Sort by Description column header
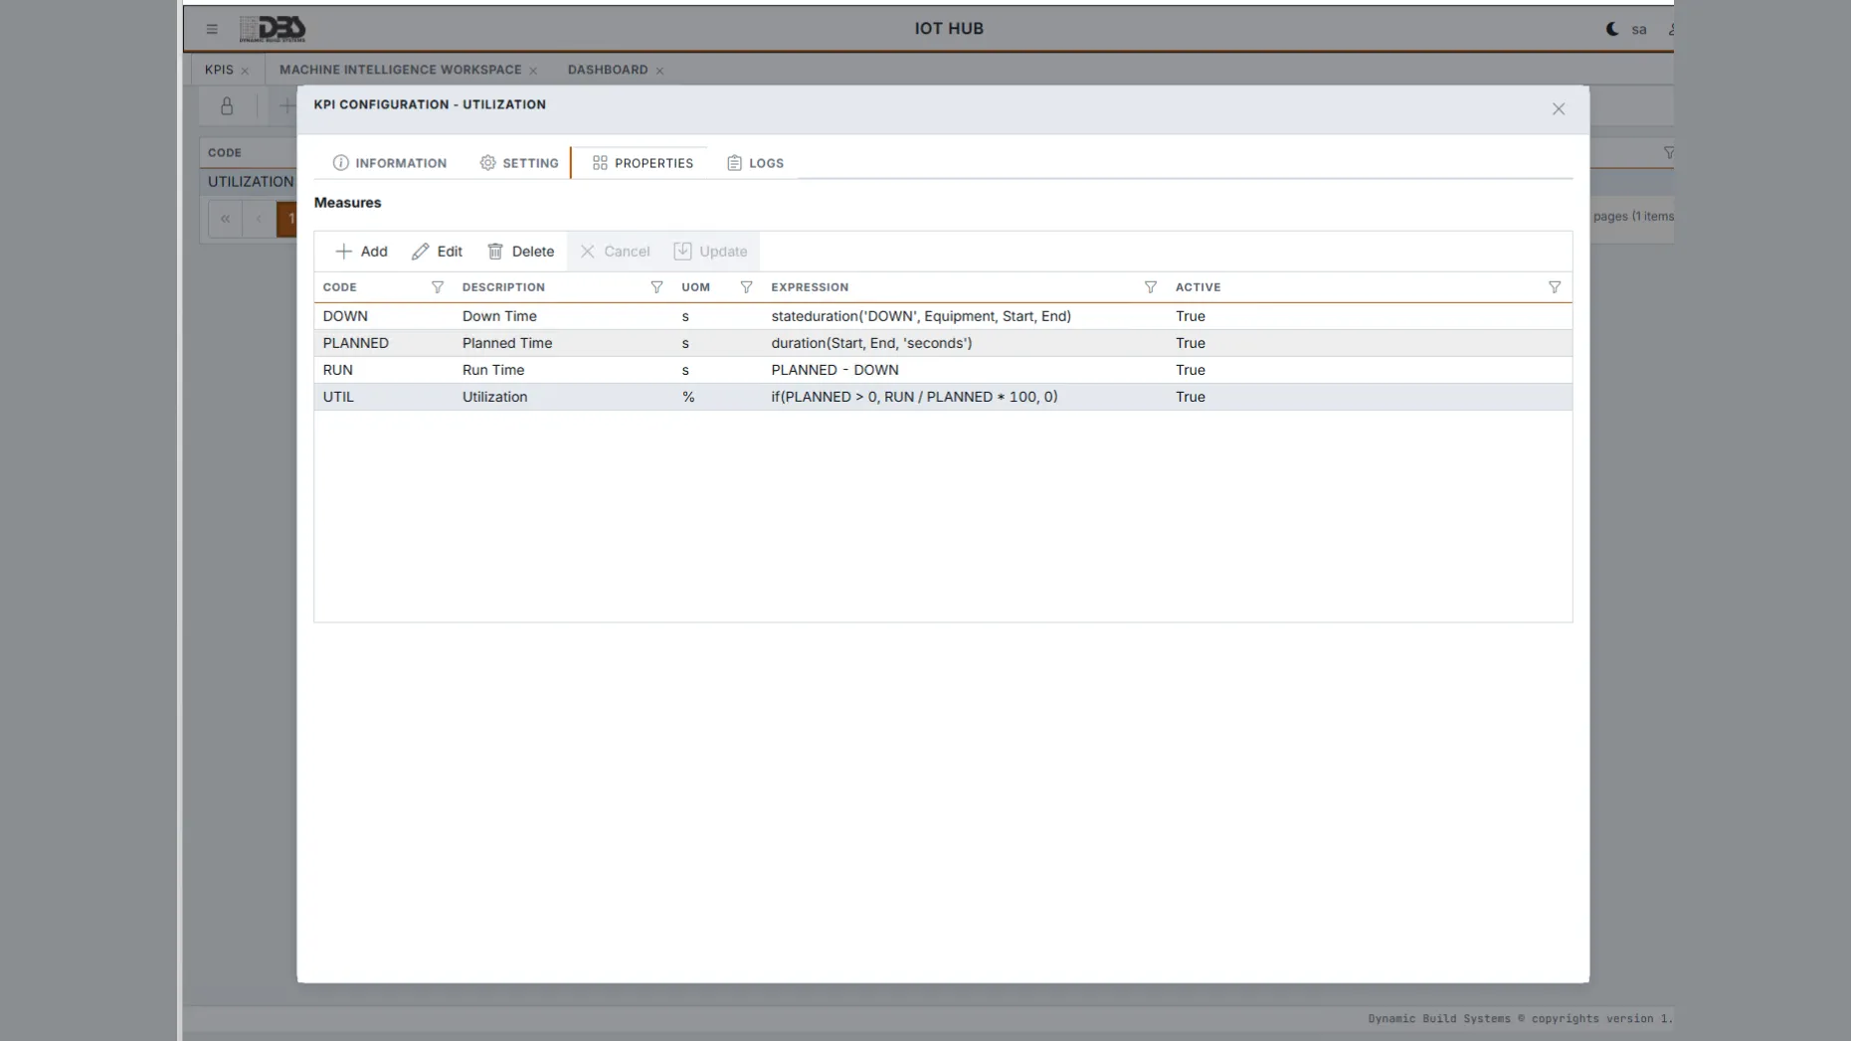 [x=503, y=287]
